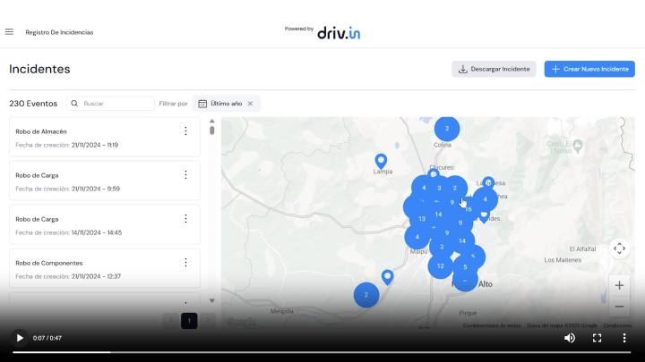Open options menu for Robo de Componentes
This screenshot has width=645, height=362.
click(185, 263)
